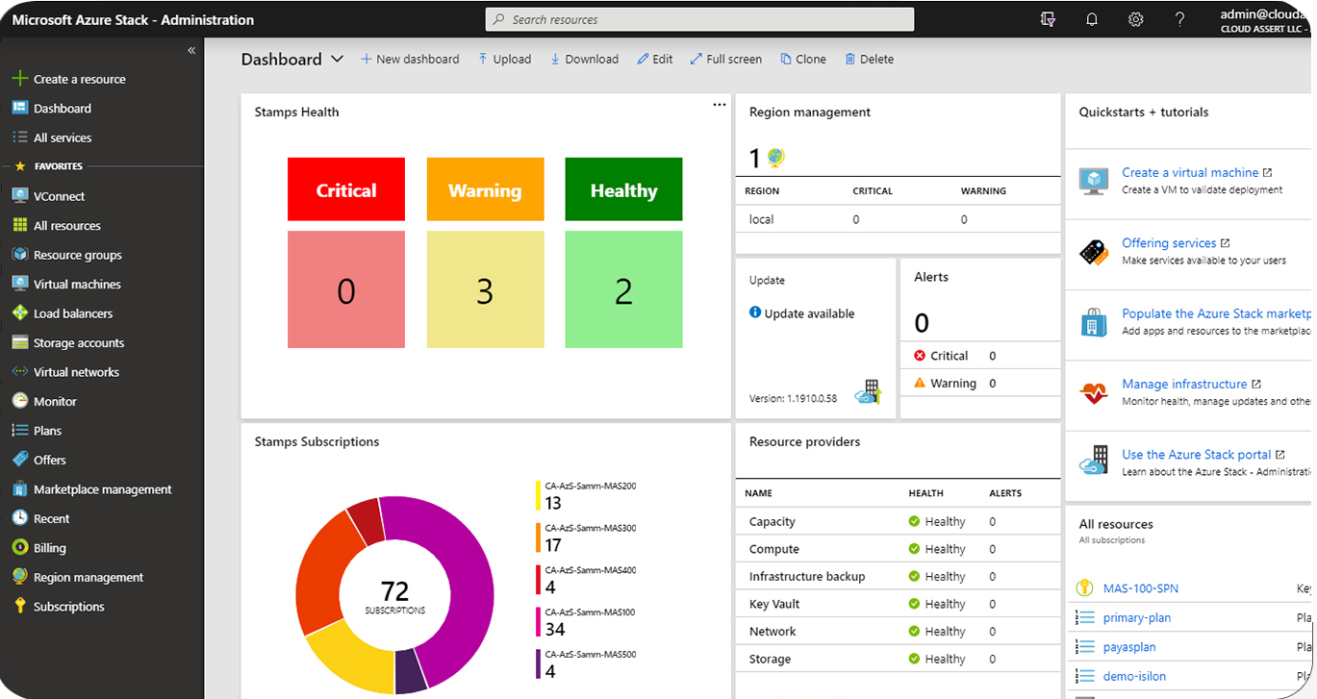Click the Load balancers diamond icon
Screen dimensions: 1317x699
[x=19, y=313]
